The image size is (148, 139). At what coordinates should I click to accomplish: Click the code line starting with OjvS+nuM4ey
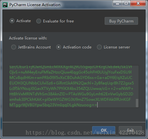(x=70, y=72)
